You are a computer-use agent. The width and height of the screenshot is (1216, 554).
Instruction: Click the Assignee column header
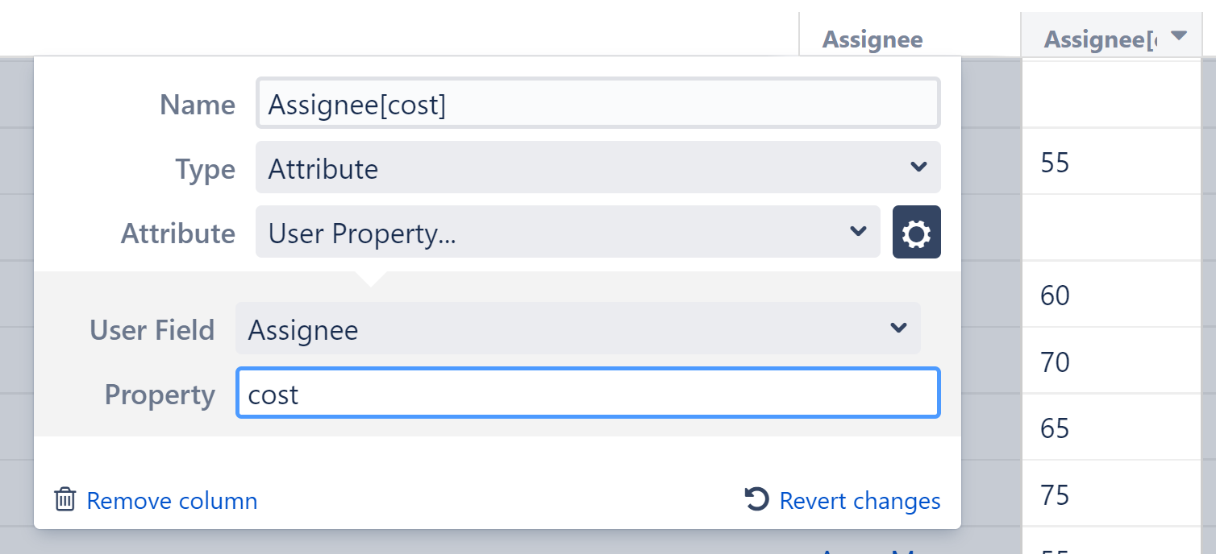coord(872,38)
